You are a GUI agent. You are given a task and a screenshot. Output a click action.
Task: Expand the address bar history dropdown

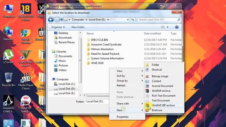coord(128,20)
